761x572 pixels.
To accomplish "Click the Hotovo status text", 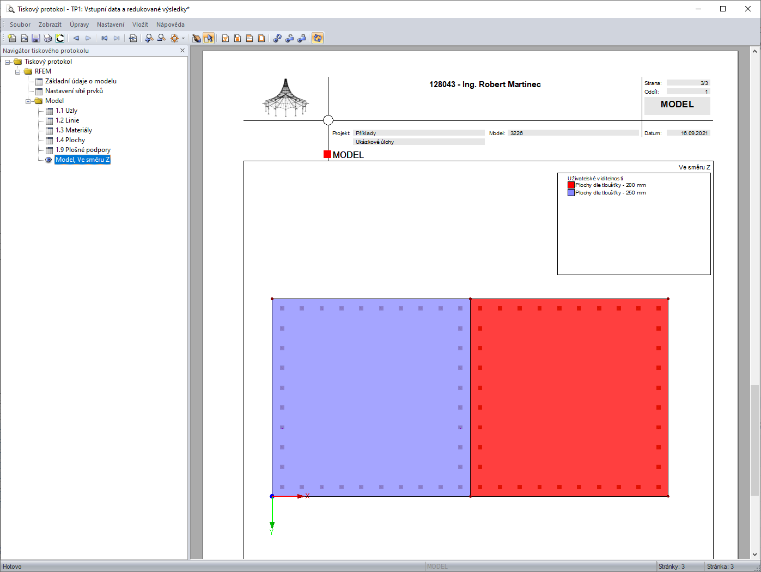I will pos(12,567).
